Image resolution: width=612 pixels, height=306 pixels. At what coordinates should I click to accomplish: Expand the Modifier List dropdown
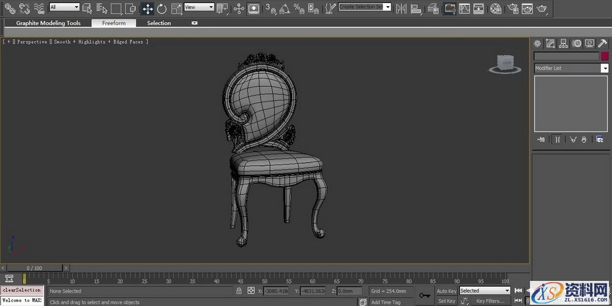(604, 69)
